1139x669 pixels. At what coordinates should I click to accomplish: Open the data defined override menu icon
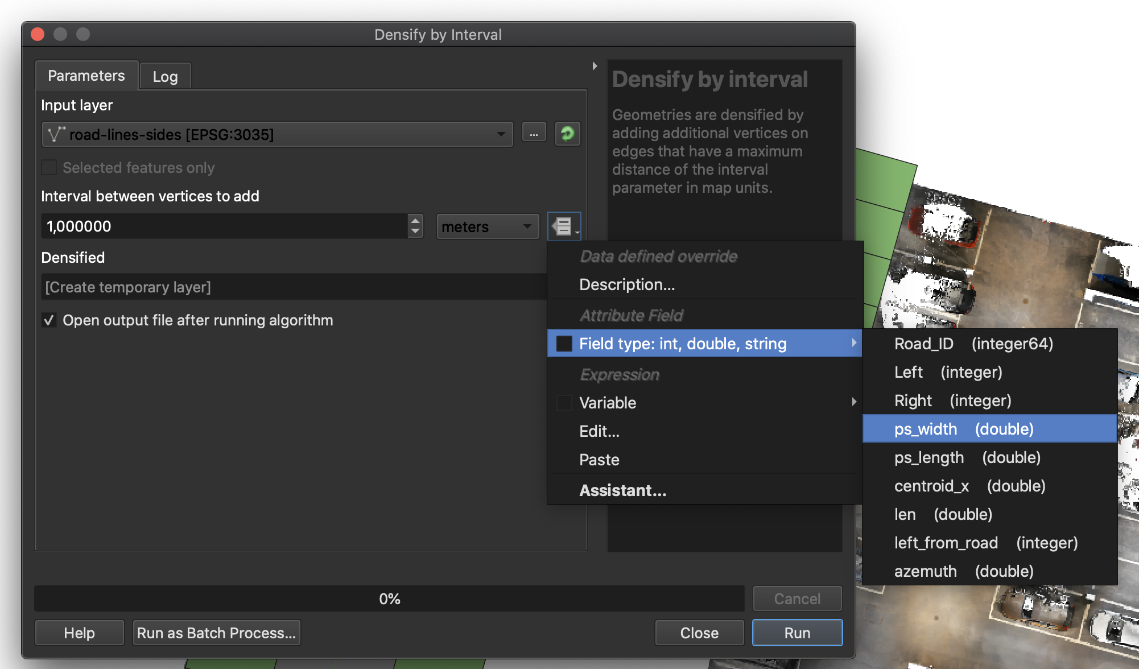click(564, 226)
